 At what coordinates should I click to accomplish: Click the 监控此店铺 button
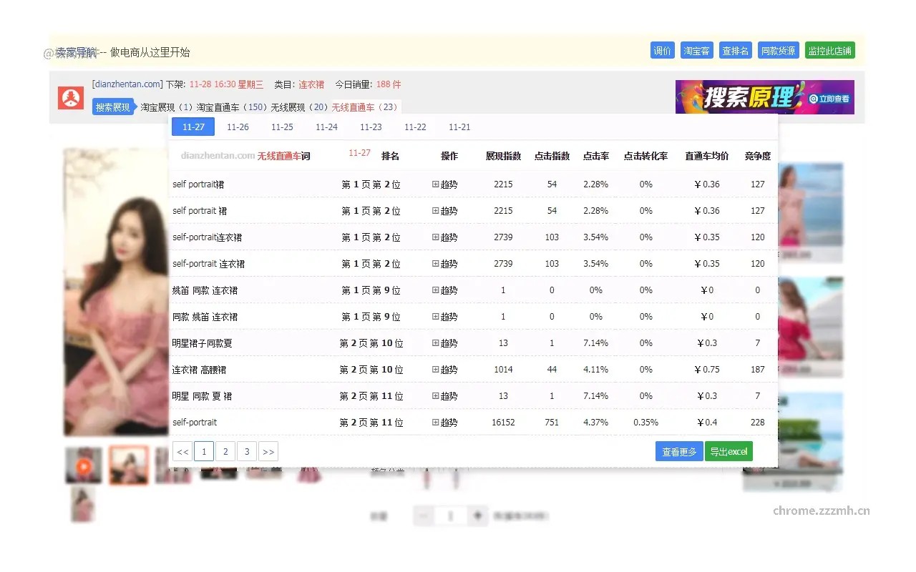pos(829,50)
